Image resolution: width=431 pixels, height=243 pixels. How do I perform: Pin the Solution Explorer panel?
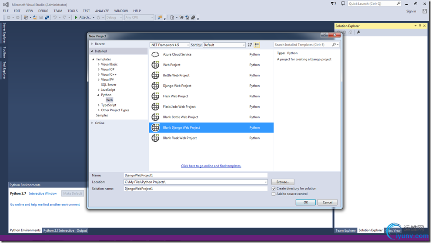click(x=420, y=26)
